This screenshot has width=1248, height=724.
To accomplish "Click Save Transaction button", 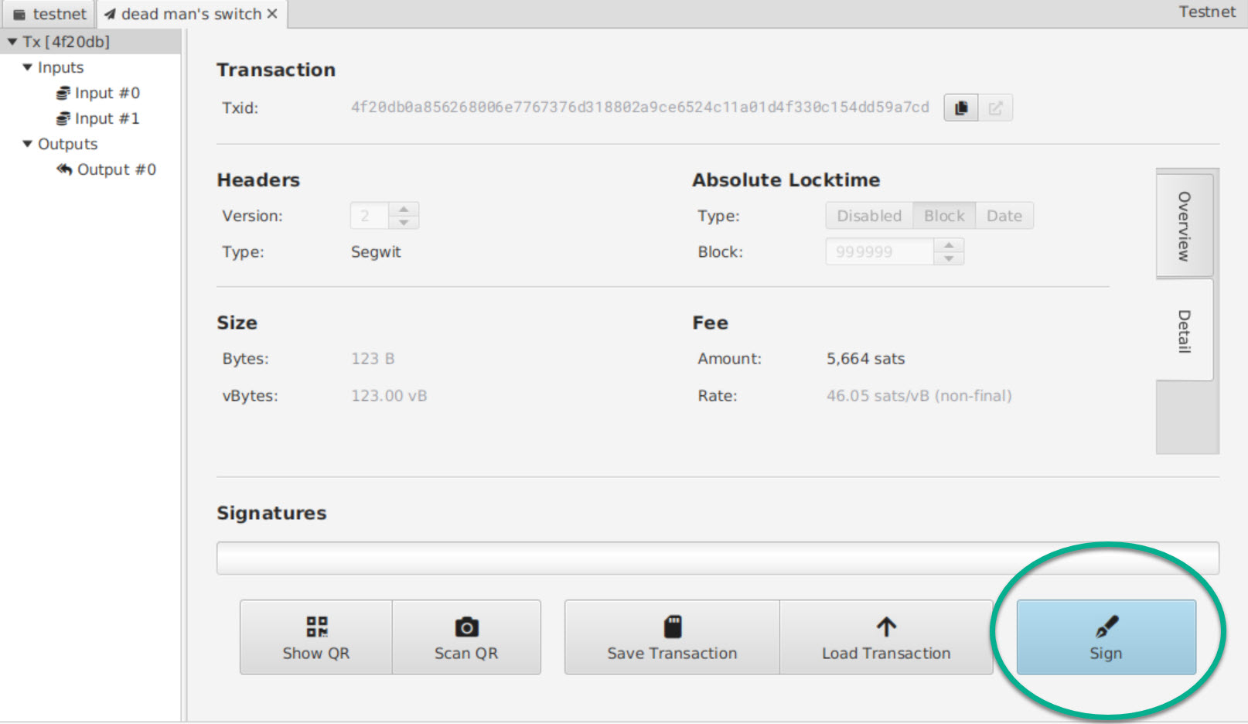I will [671, 637].
